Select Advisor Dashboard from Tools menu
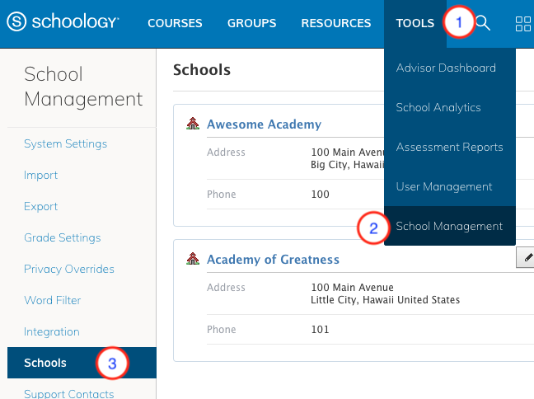Screen dimensions: 534x399 tap(446, 68)
